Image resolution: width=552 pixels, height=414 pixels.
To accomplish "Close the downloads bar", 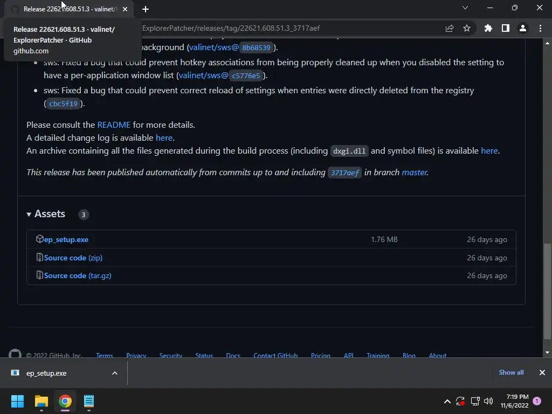I will tap(542, 372).
